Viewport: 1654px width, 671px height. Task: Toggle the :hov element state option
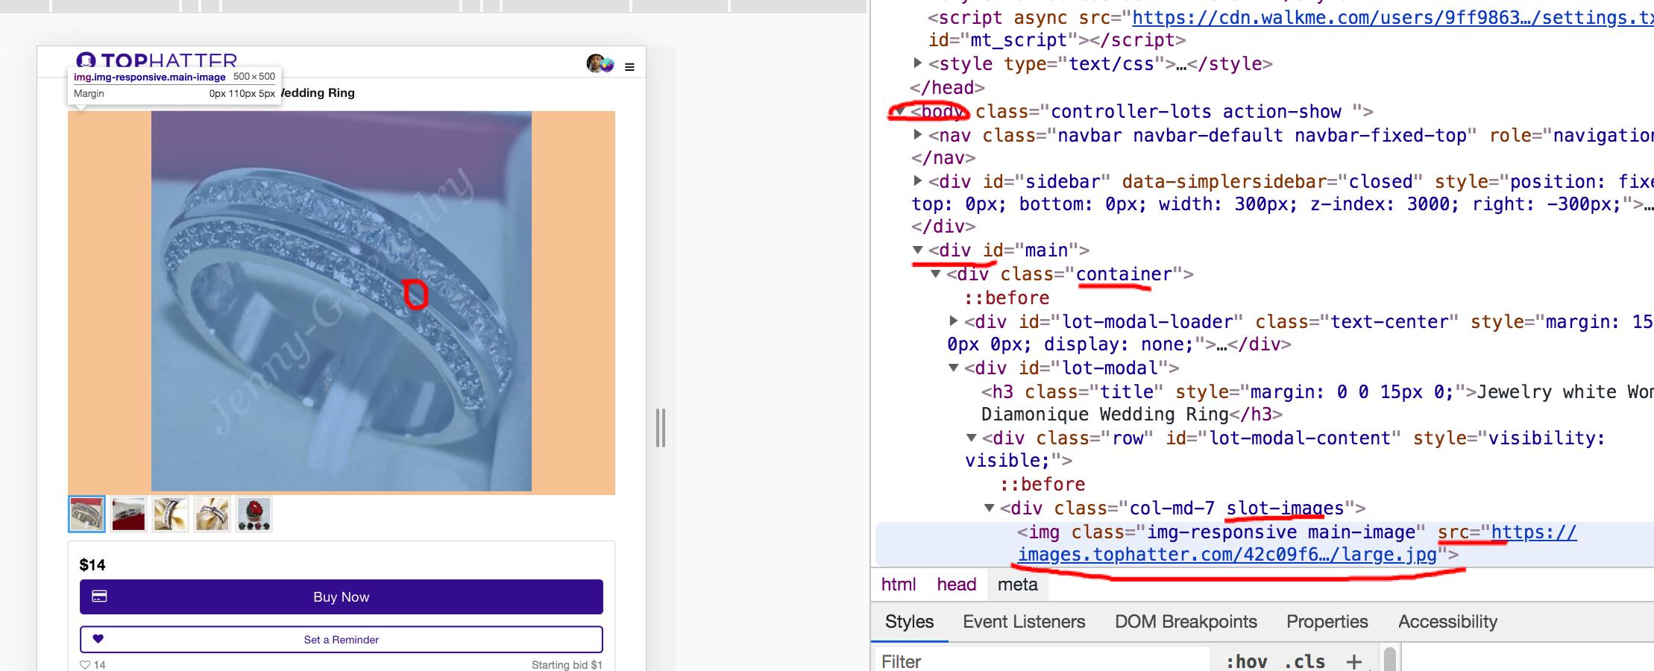click(1246, 661)
